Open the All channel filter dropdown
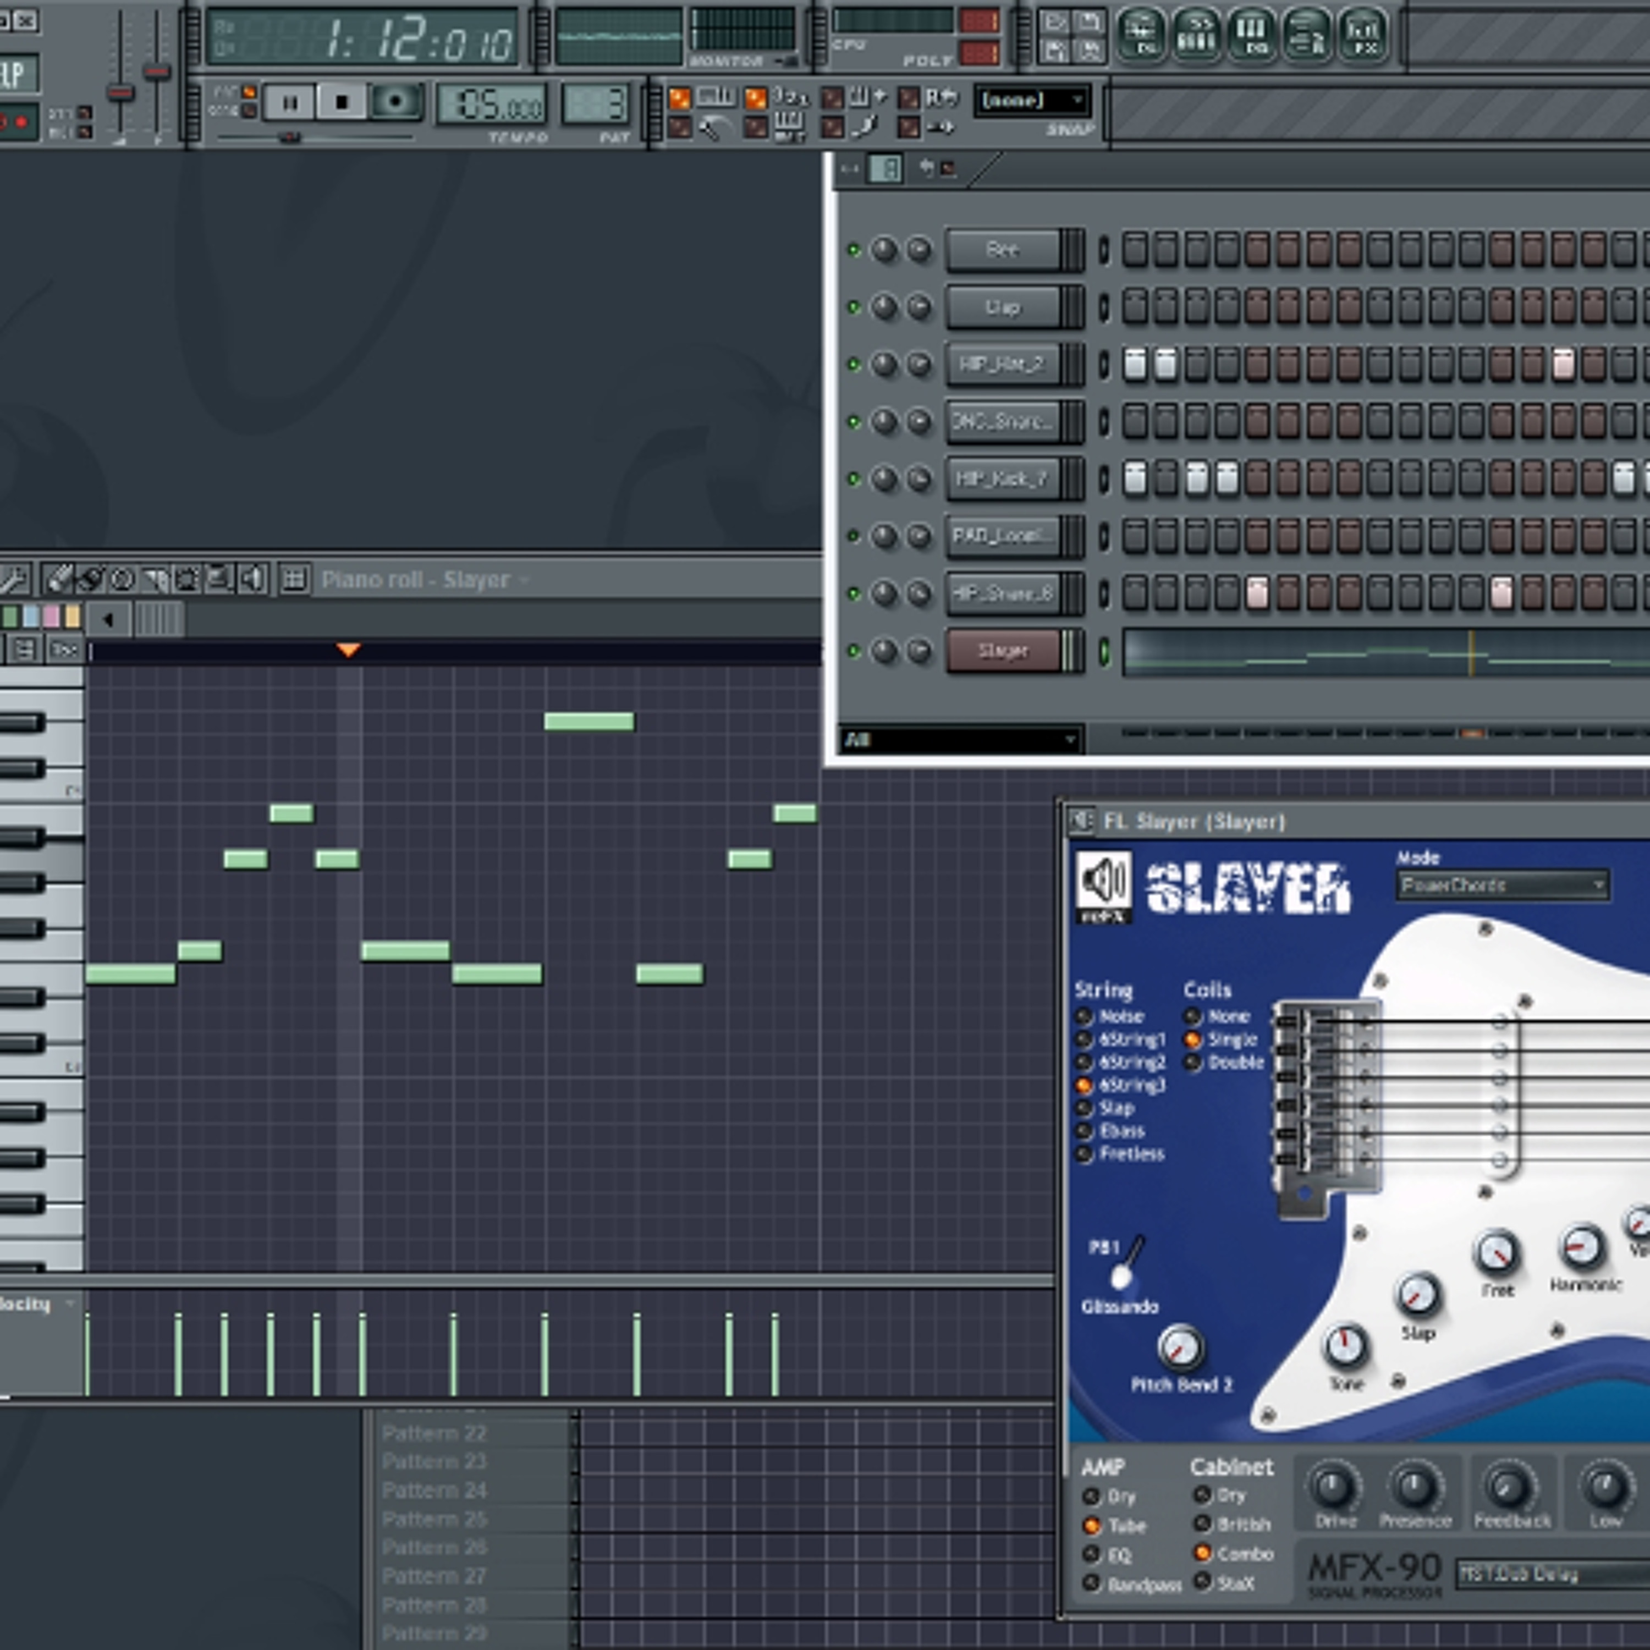The width and height of the screenshot is (1650, 1650). pos(961,740)
